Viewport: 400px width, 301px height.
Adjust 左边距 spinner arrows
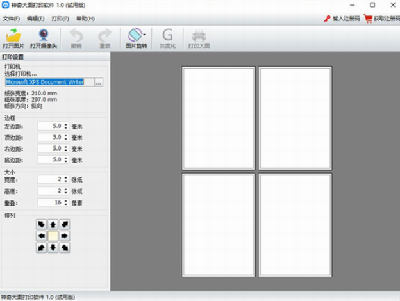(66, 126)
